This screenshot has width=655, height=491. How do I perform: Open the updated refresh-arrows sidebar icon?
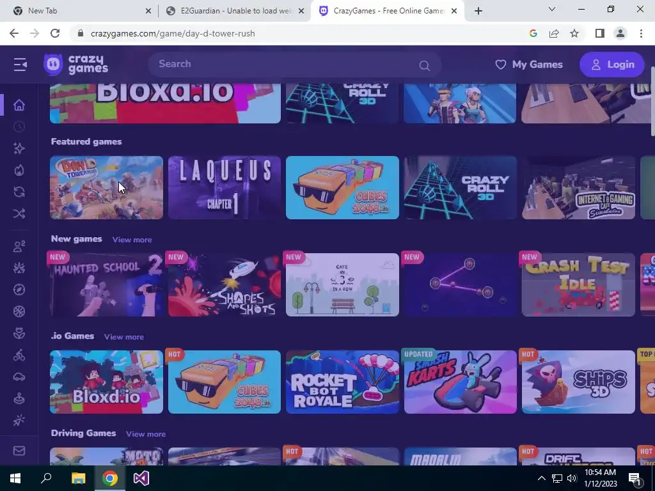point(19,192)
